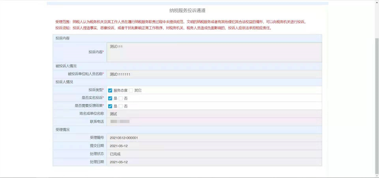Click the 是否实名投诉 field label
Screen dimensions: 379x178
point(93,98)
